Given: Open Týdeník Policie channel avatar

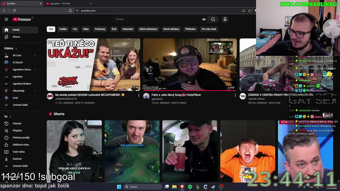Looking at the screenshot, I should tap(243, 96).
